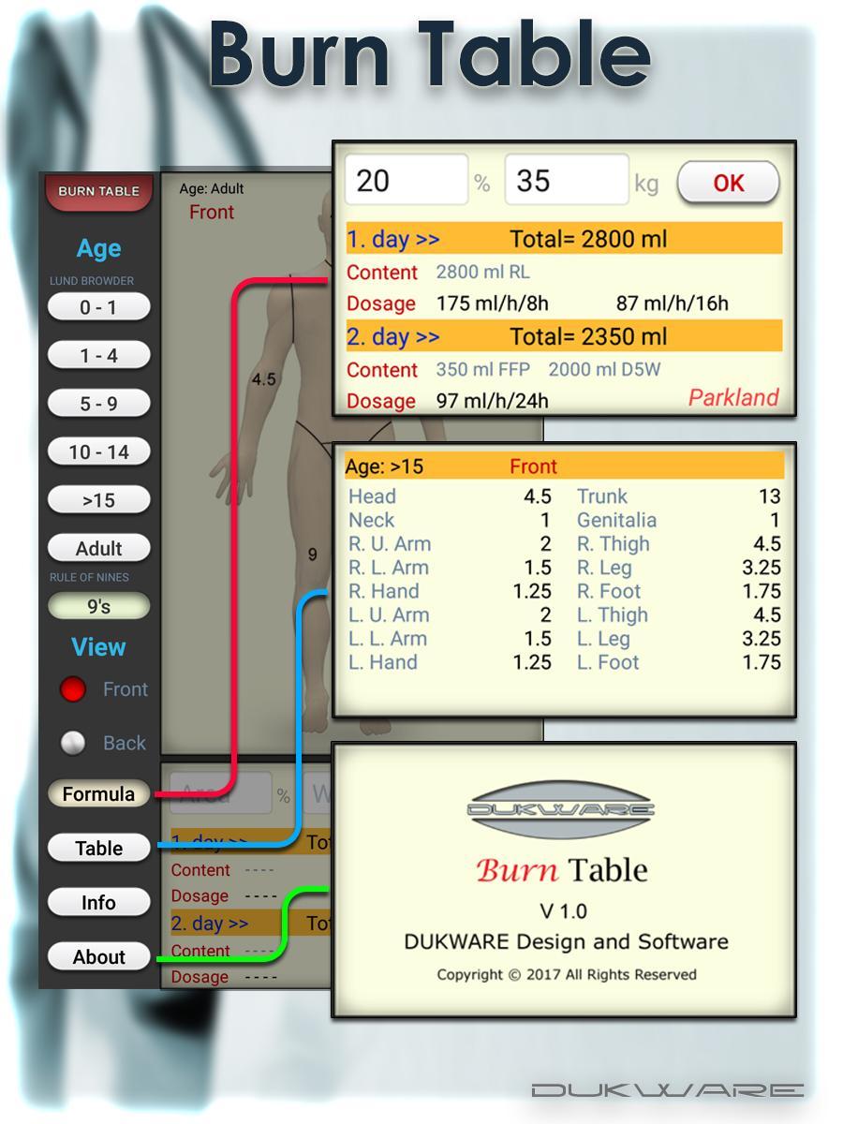
Task: Tap the 9 thigh region on the body figure
Action: coord(312,555)
